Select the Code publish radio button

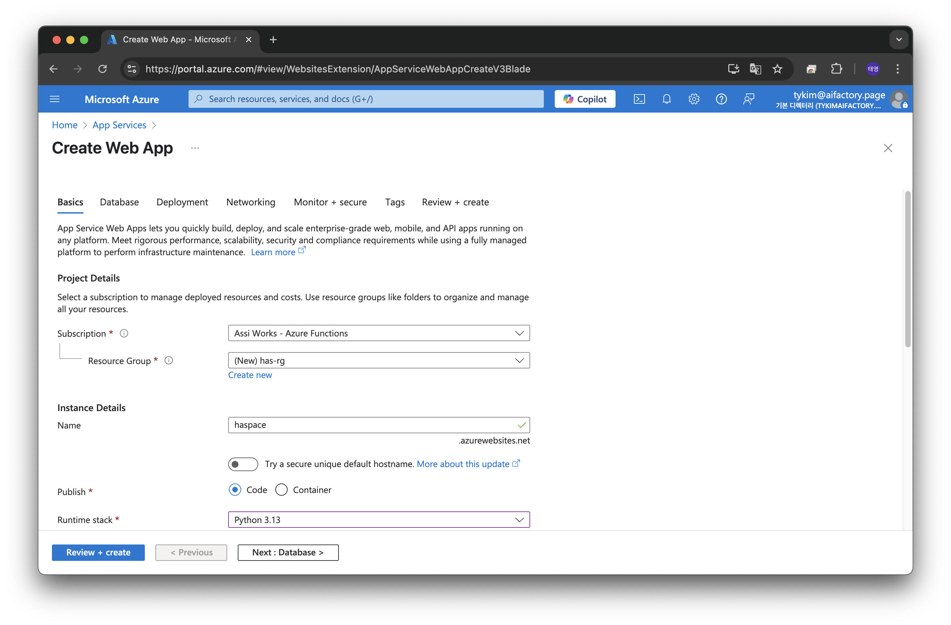coord(235,490)
